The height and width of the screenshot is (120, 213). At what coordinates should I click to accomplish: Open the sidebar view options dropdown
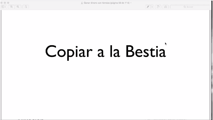pos(3,7)
